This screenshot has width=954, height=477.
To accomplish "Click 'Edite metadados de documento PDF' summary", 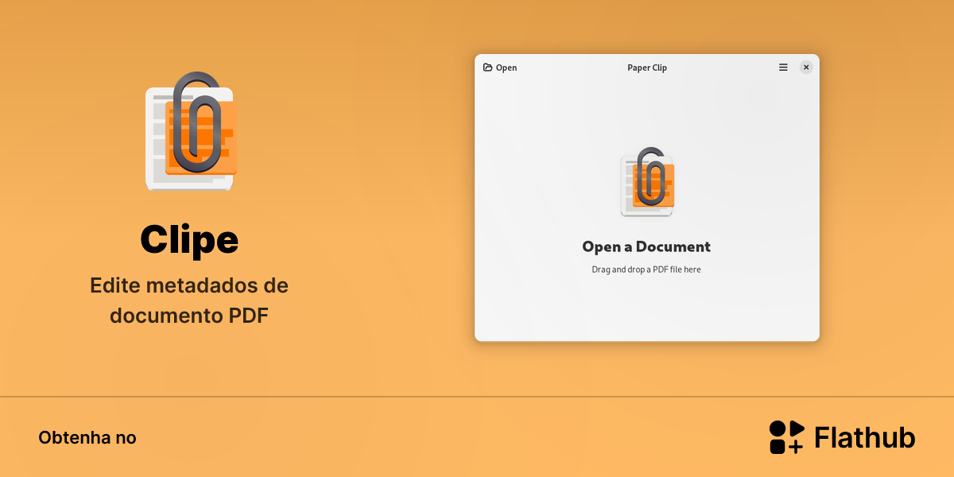I will pos(189,300).
